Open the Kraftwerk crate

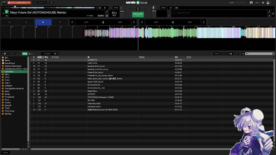point(14,86)
